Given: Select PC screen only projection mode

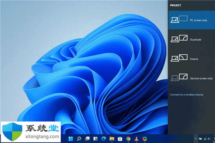Looking at the screenshot, I should point(192,20).
